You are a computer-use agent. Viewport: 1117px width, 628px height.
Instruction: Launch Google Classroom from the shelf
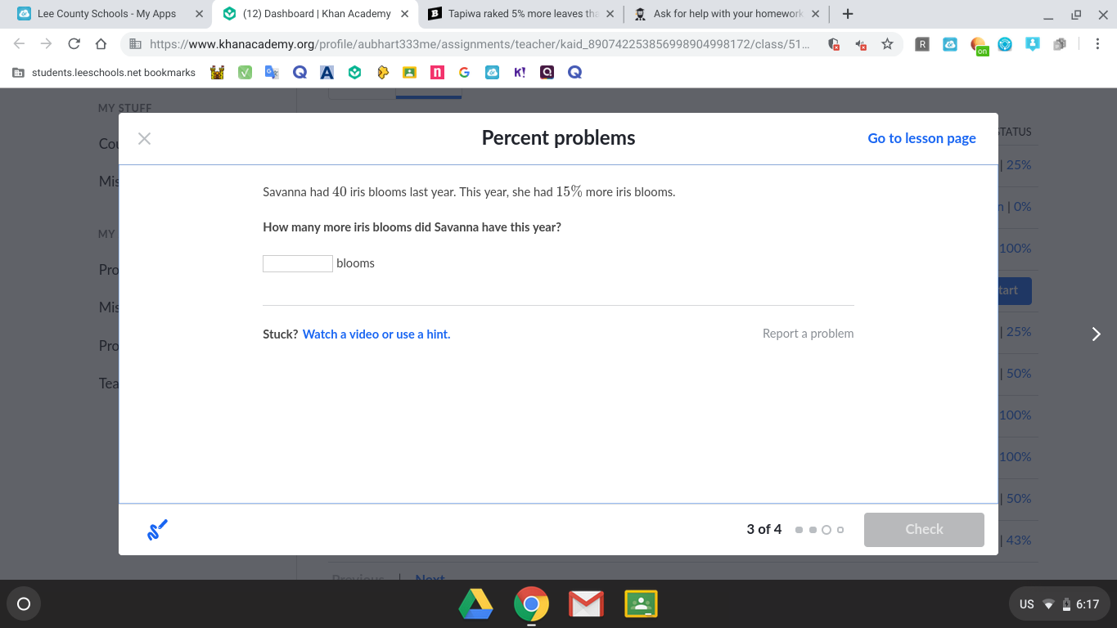pyautogui.click(x=641, y=604)
